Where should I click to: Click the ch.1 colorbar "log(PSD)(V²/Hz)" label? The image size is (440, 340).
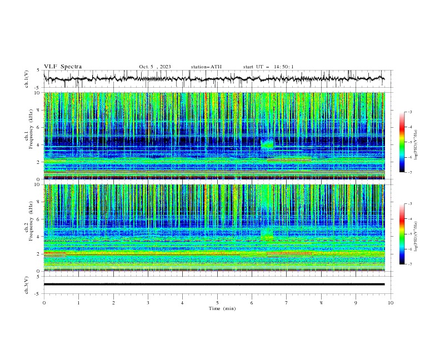click(416, 145)
